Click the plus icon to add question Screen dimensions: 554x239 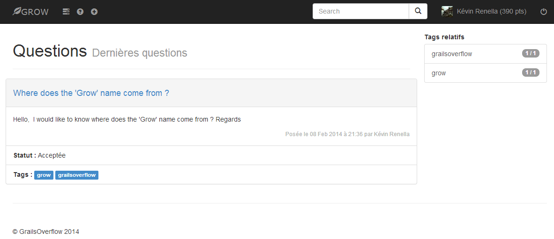(94, 12)
